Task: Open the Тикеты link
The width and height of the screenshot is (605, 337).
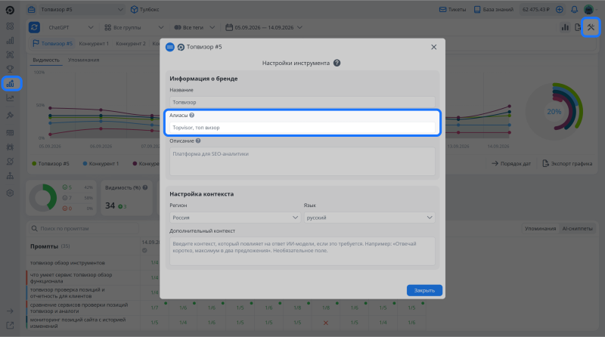Action: click(452, 10)
